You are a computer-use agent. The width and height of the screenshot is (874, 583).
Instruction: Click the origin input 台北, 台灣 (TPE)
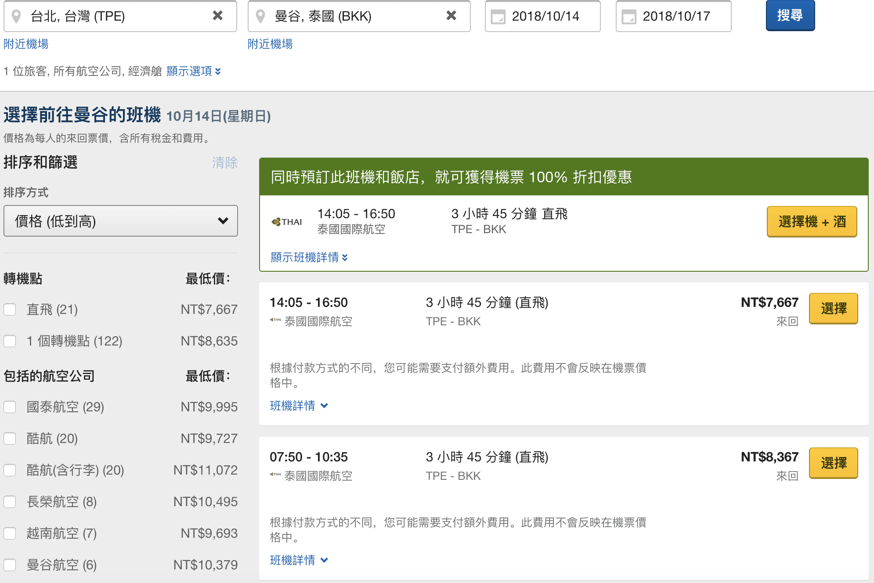[x=120, y=16]
